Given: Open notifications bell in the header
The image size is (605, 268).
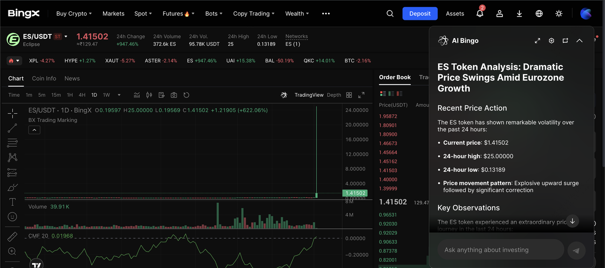Looking at the screenshot, I should coord(480,14).
